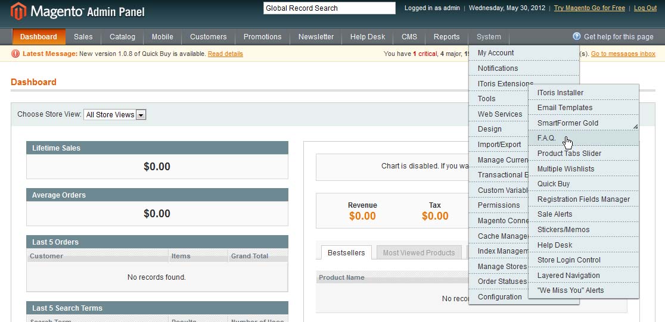Click the Revenue $0.00 value

pyautogui.click(x=362, y=216)
